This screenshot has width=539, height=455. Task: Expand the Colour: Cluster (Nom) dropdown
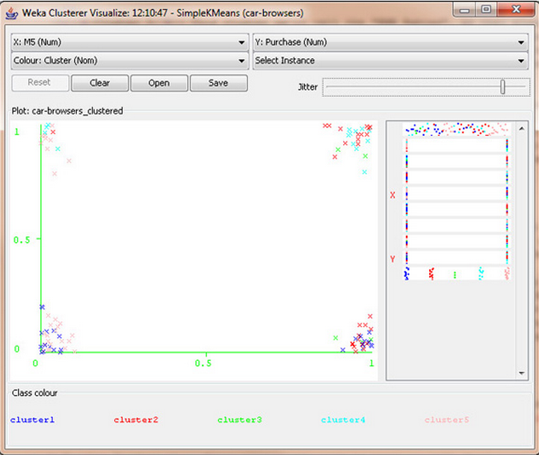click(x=129, y=61)
